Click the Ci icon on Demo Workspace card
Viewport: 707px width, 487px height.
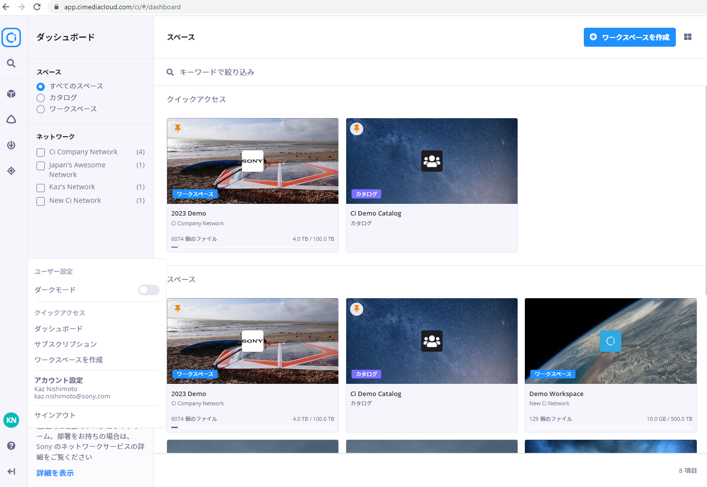click(x=611, y=341)
